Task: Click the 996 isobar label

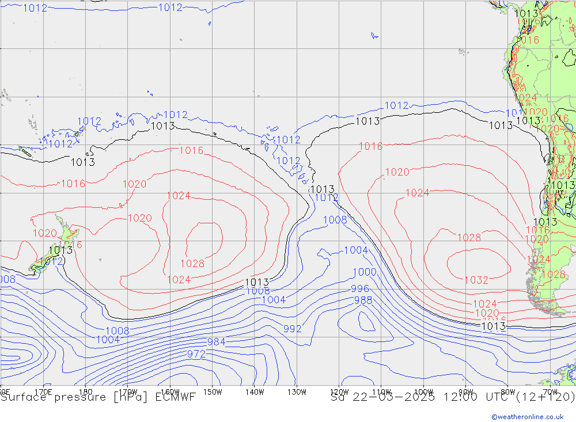Action: (360, 288)
